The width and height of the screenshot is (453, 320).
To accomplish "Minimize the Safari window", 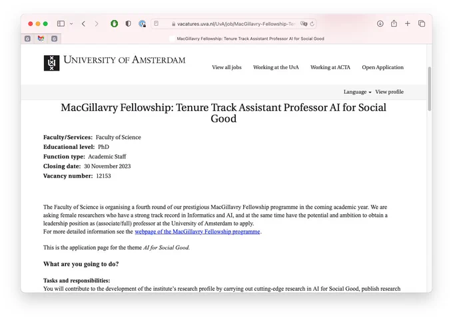I will click(x=38, y=24).
